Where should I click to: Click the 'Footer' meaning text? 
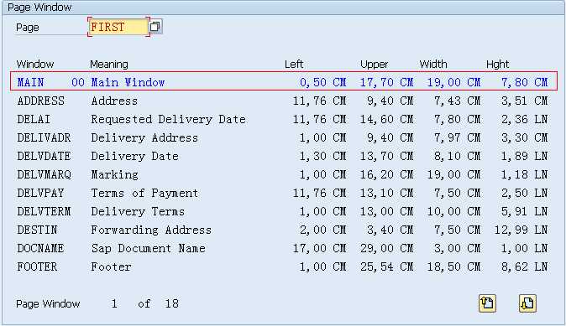point(111,267)
